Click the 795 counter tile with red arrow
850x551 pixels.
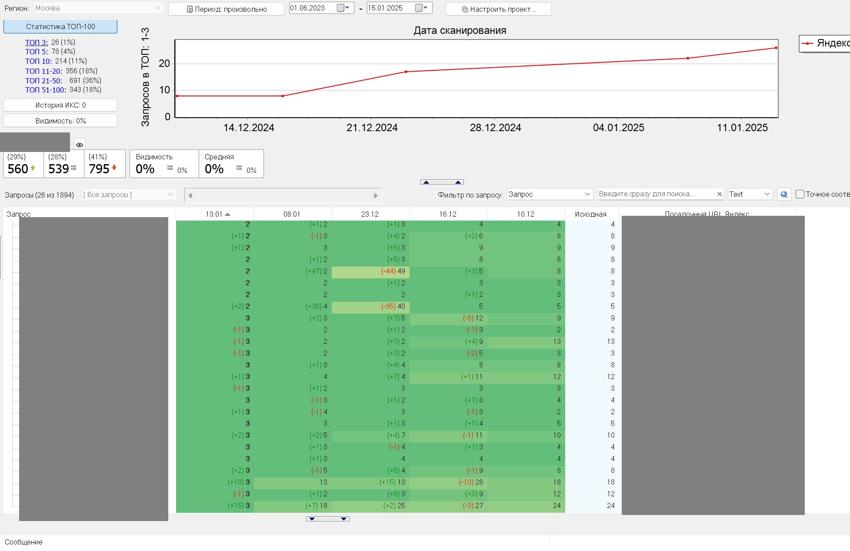coord(105,164)
